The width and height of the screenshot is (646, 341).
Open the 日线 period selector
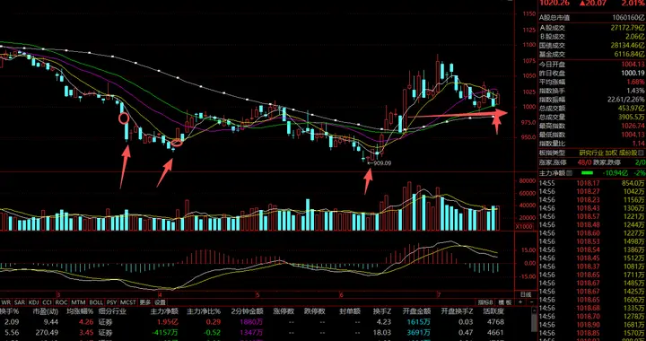(x=526, y=294)
